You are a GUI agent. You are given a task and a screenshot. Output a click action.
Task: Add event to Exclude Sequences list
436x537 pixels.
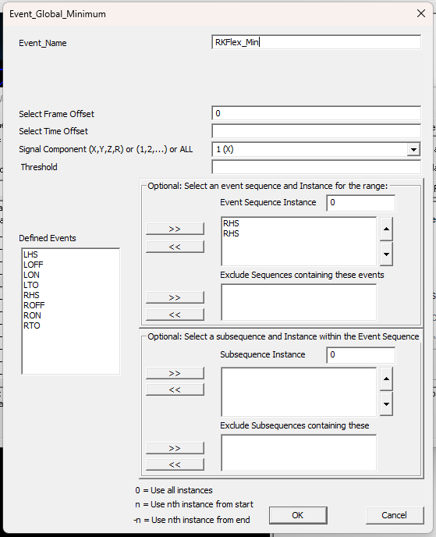click(x=175, y=297)
